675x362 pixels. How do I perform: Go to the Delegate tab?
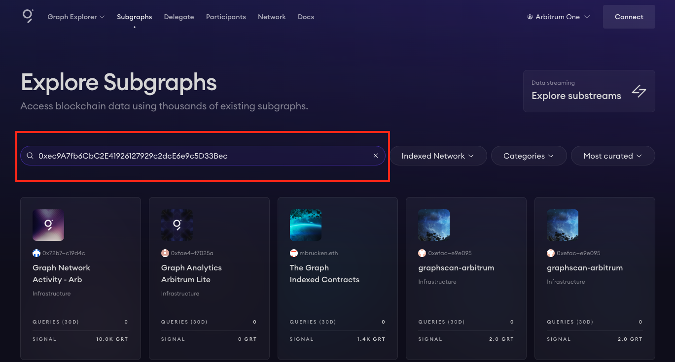[x=179, y=17]
